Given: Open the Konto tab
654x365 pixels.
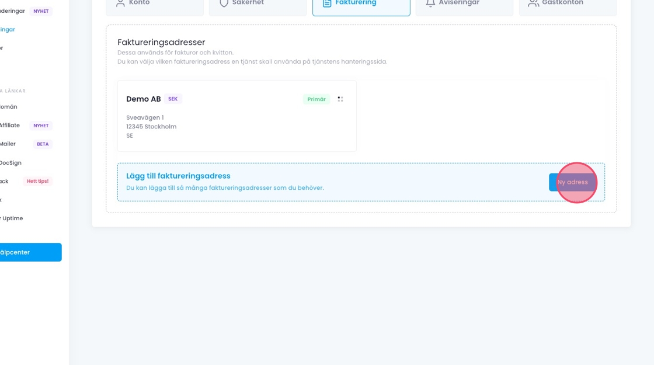Looking at the screenshot, I should click(154, 5).
